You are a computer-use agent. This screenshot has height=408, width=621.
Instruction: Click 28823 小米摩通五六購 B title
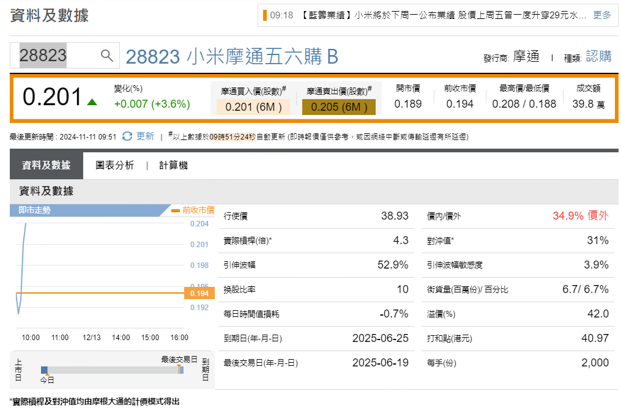[x=232, y=57]
